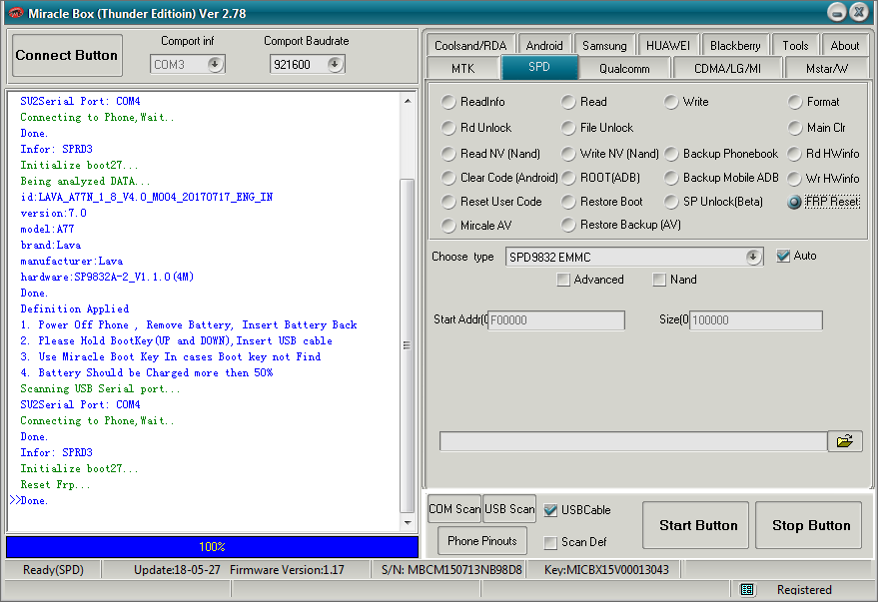This screenshot has width=878, height=602.
Task: Select Clear Code (Android) option
Action: (499, 178)
